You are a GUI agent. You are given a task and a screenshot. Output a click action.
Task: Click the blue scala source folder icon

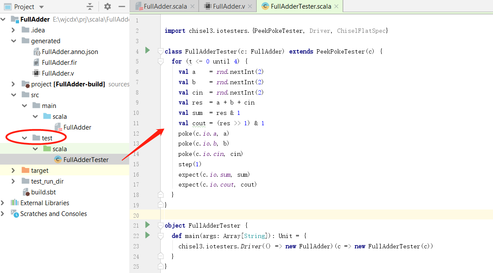47,116
